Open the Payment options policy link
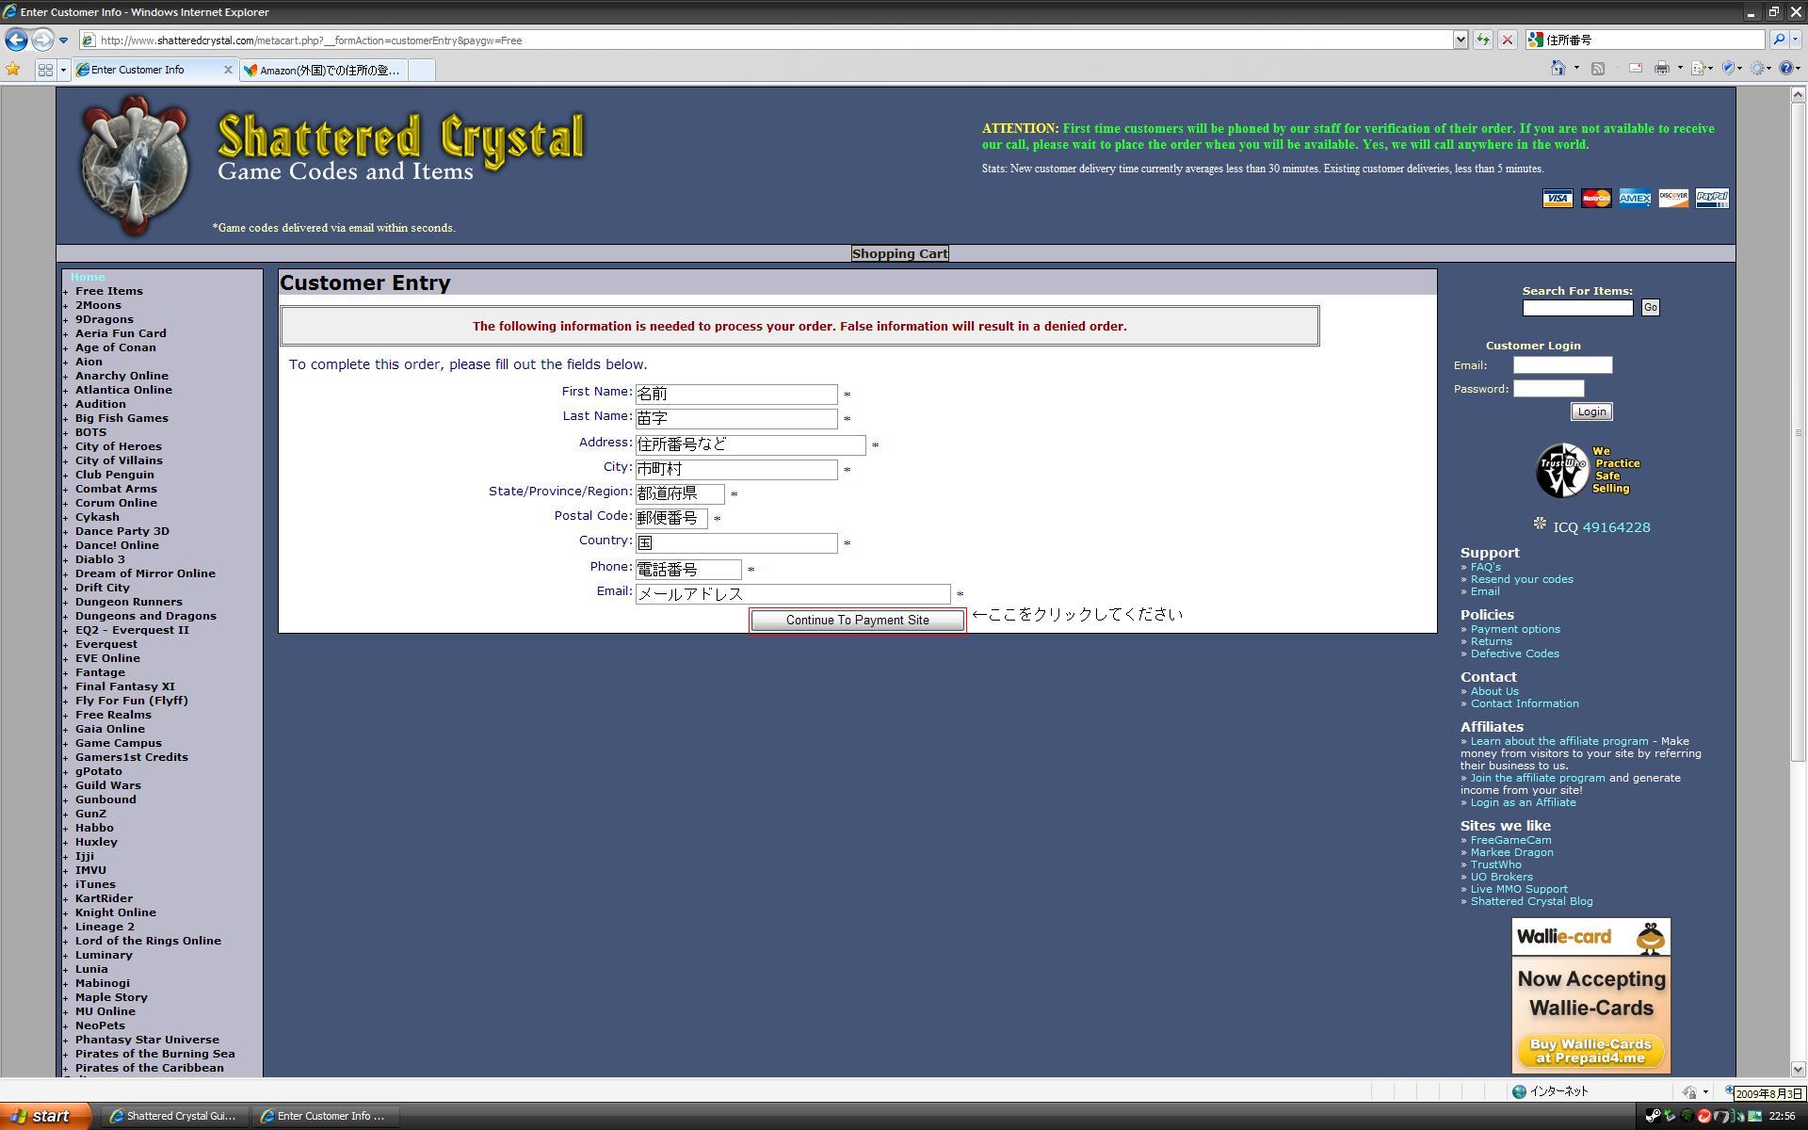Screen dimensions: 1808x1130 [x=1515, y=629]
